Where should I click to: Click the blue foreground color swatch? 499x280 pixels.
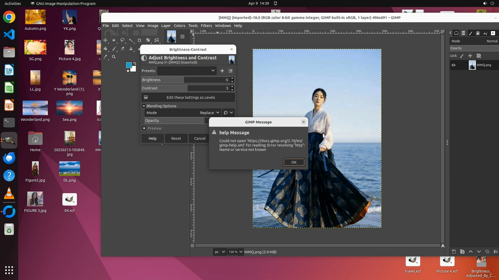(x=129, y=65)
